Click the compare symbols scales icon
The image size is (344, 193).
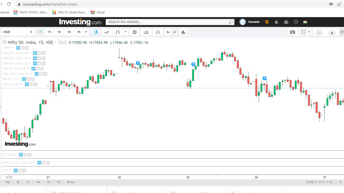158,32
